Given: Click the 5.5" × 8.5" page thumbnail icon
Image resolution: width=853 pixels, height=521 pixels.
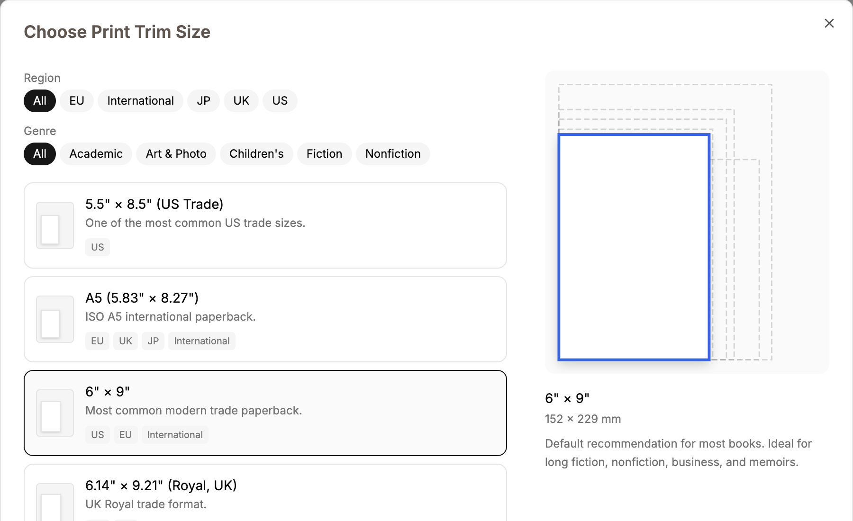Looking at the screenshot, I should pos(55,225).
